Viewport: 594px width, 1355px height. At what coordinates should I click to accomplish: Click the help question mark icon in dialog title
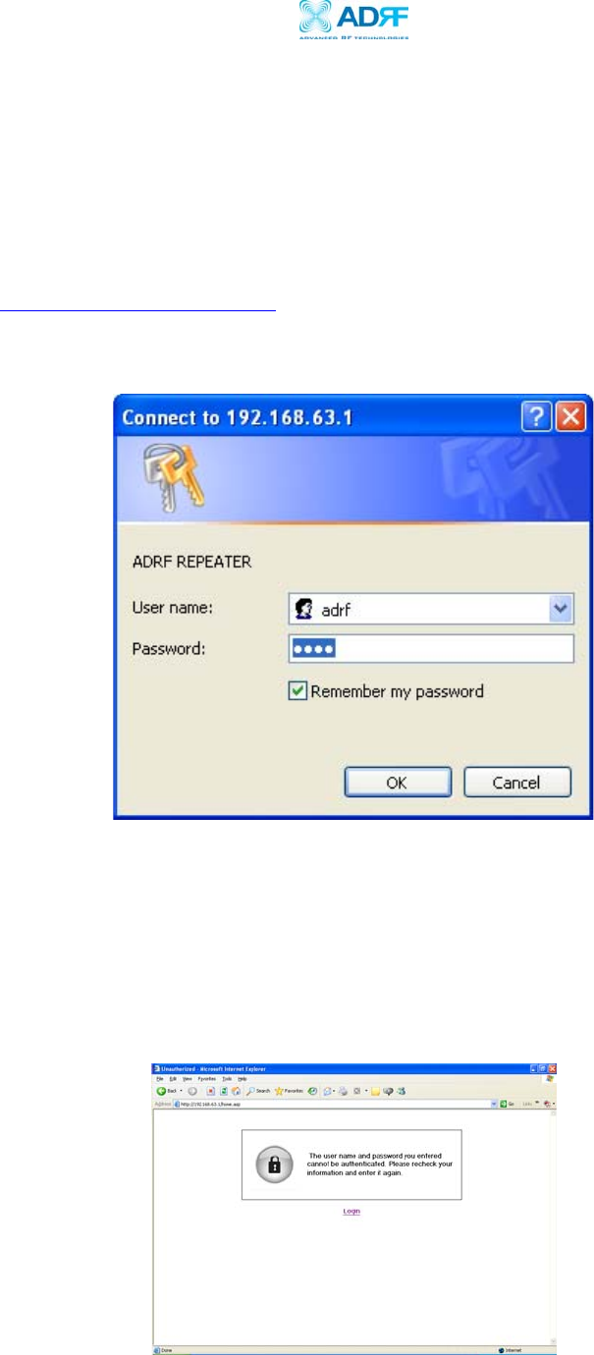(533, 416)
